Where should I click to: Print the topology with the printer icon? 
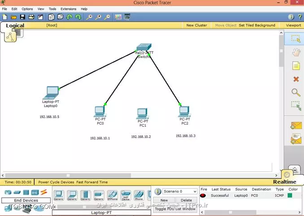[x=31, y=17]
